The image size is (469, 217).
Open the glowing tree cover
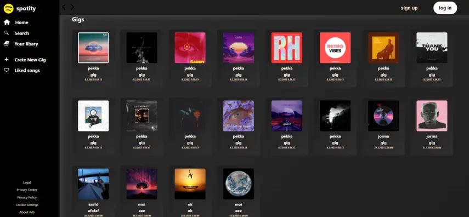click(x=142, y=184)
